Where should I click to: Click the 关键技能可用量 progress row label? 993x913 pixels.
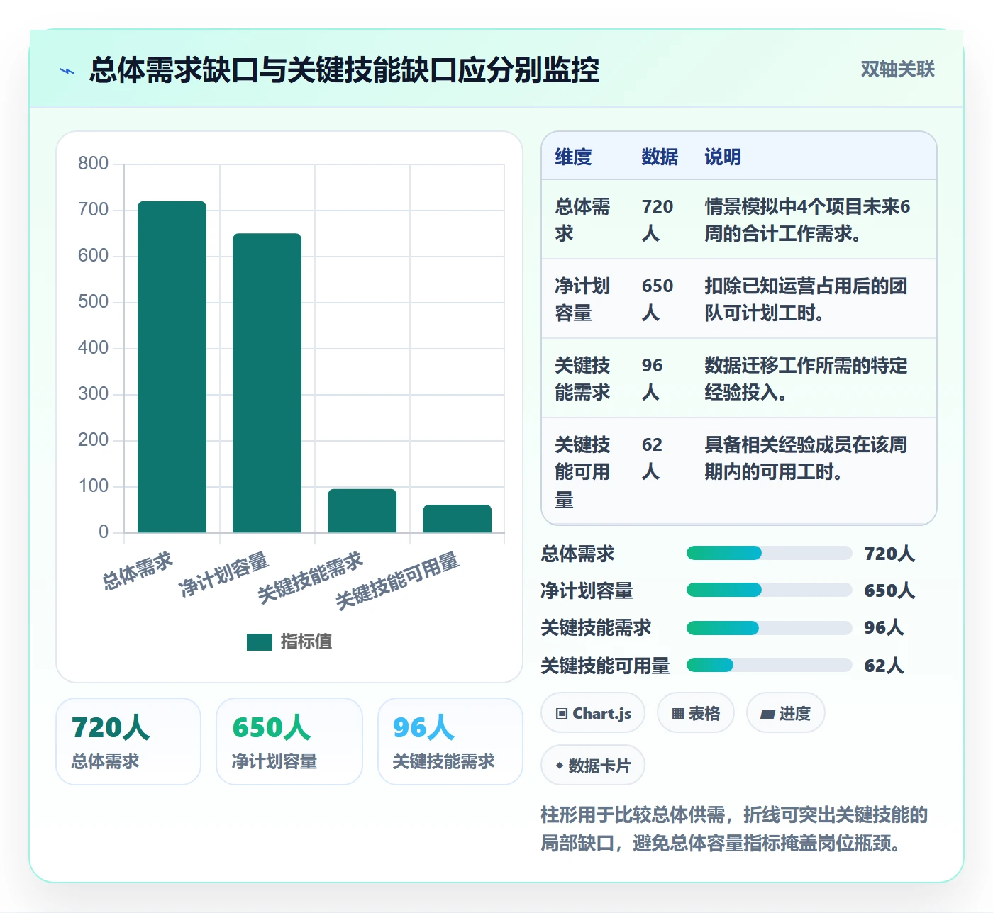click(x=605, y=666)
